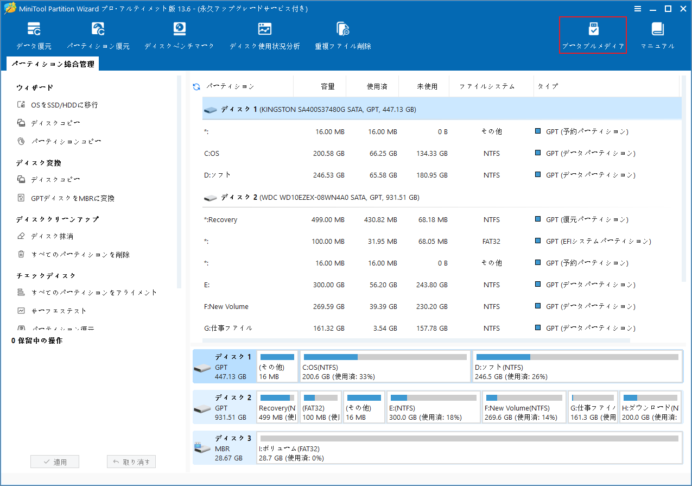
Task: Click the 適用 (Apply) button
Action: pyautogui.click(x=55, y=462)
